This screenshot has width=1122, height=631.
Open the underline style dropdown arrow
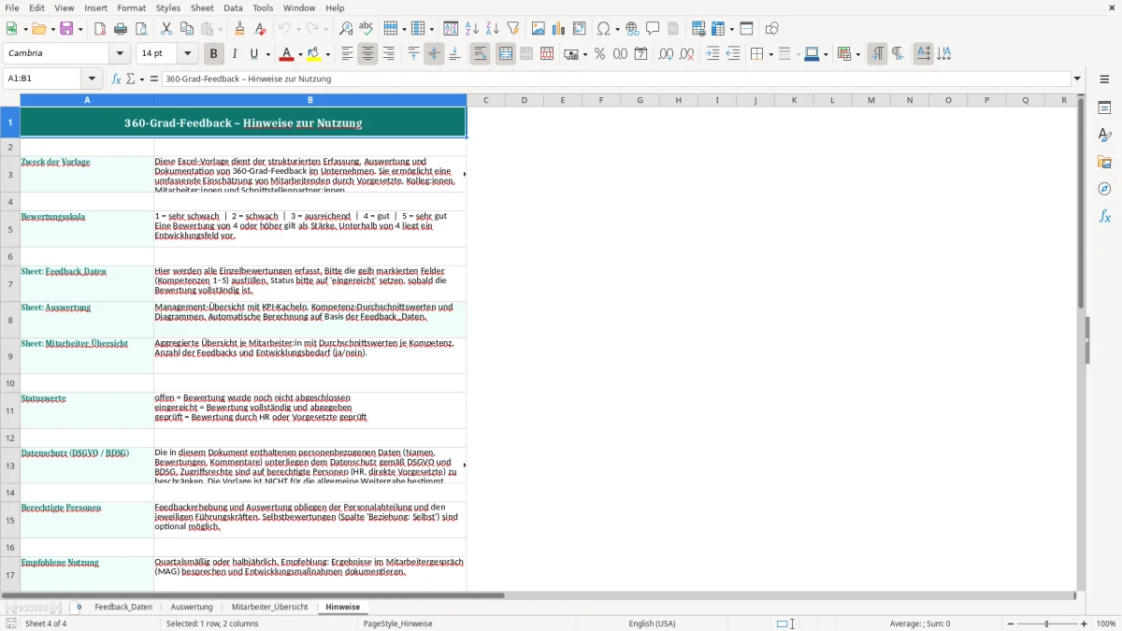(x=267, y=54)
